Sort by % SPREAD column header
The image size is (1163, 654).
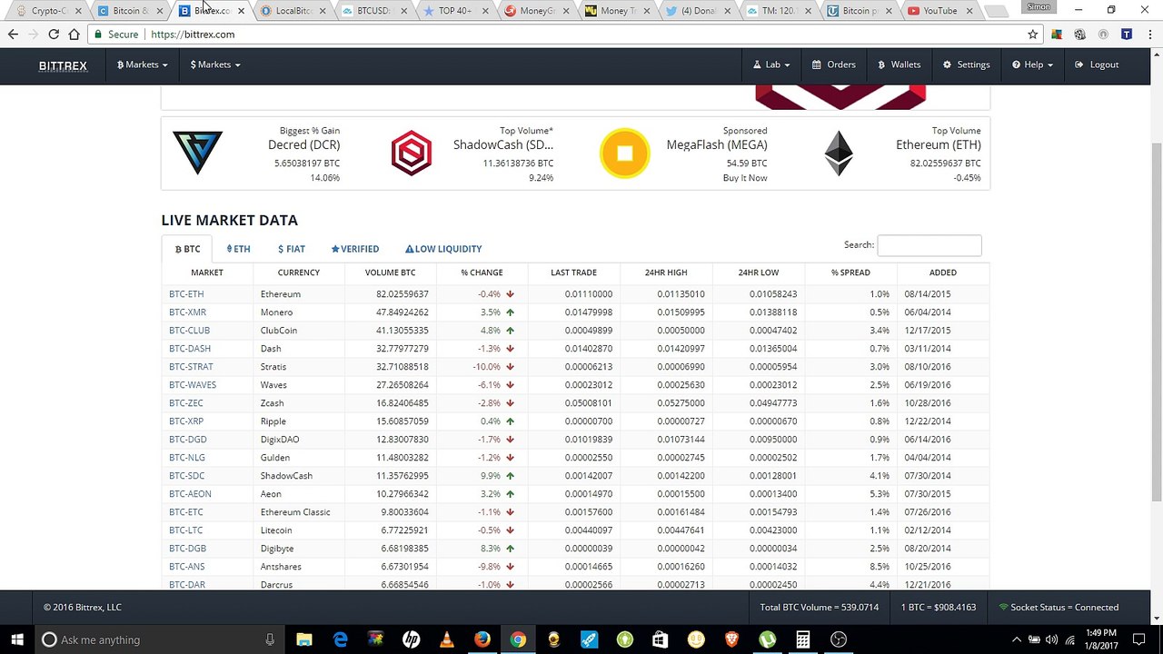point(850,272)
